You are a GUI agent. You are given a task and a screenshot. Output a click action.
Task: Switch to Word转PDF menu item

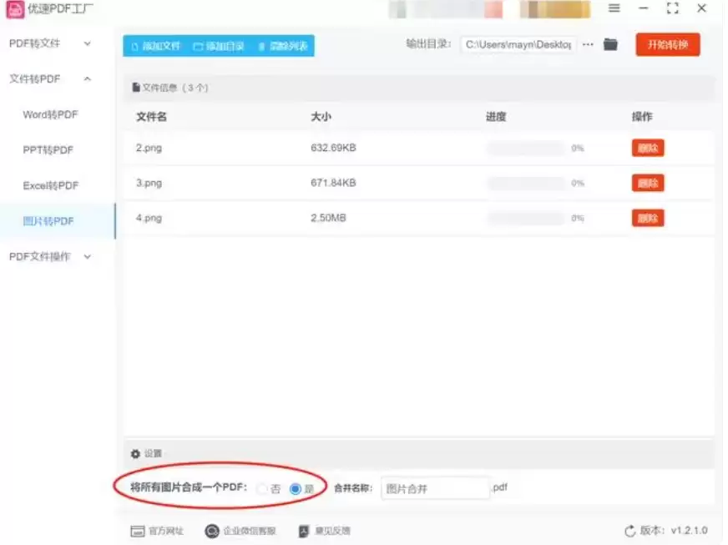50,115
